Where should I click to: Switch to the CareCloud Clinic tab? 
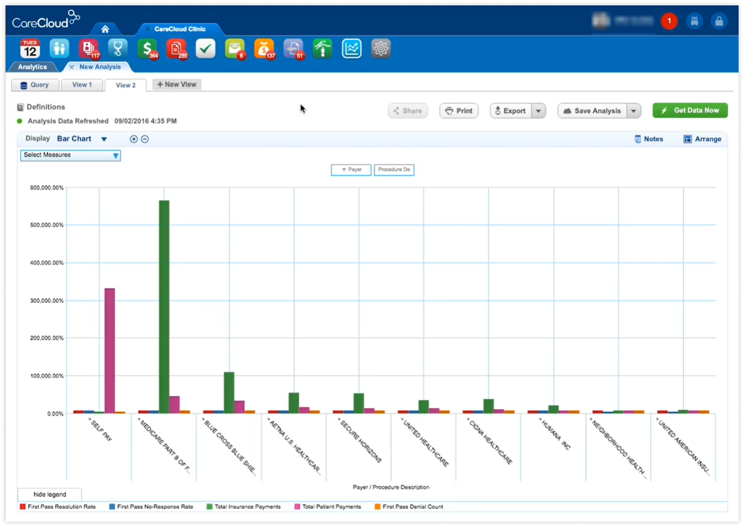pos(180,29)
